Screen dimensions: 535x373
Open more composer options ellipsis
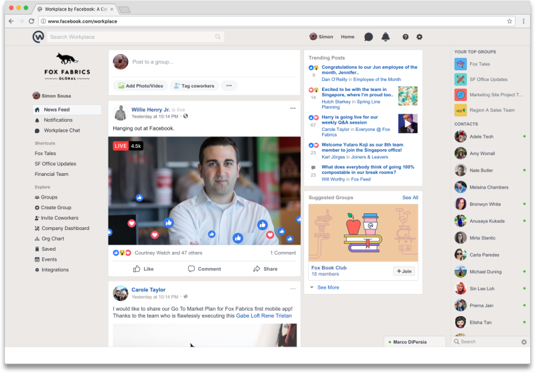pyautogui.click(x=229, y=86)
